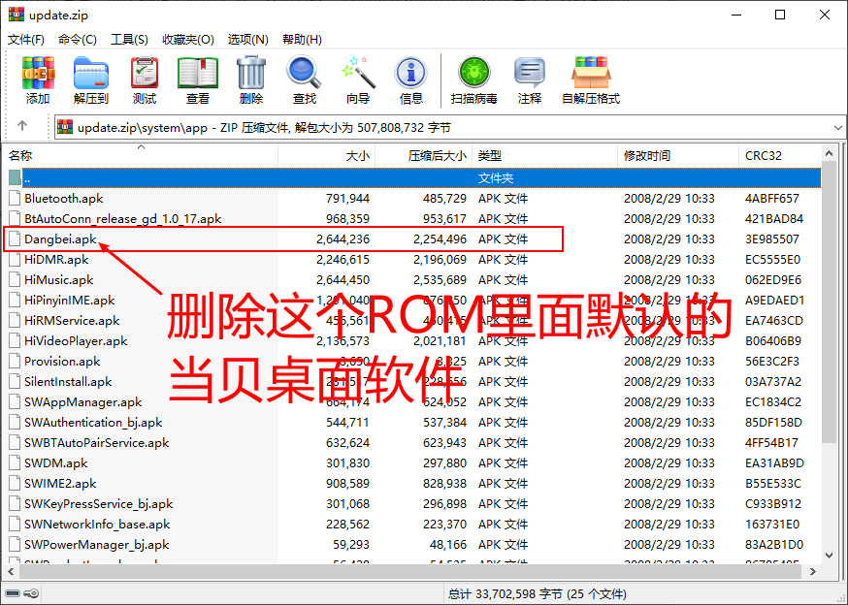Select the HiMusic.apk file name
This screenshot has height=605, width=848.
point(59,280)
